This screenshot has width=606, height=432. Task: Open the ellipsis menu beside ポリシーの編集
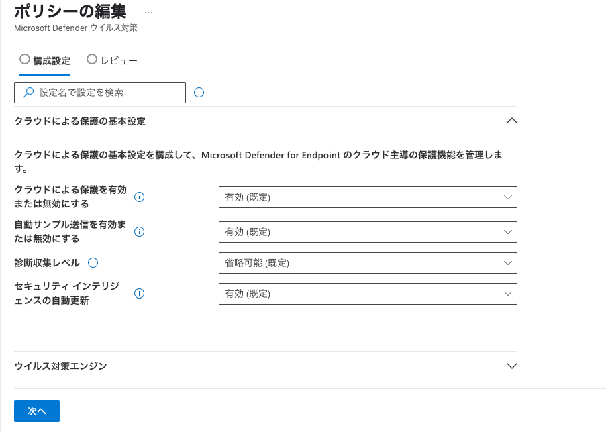pyautogui.click(x=148, y=13)
